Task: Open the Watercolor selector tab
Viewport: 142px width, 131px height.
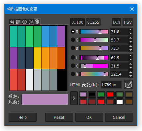Action: 24,22
